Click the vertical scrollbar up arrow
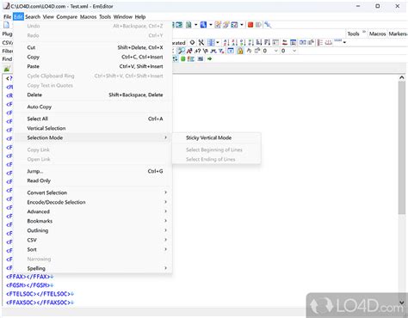Screen dimensions: 408x318 click(402, 77)
